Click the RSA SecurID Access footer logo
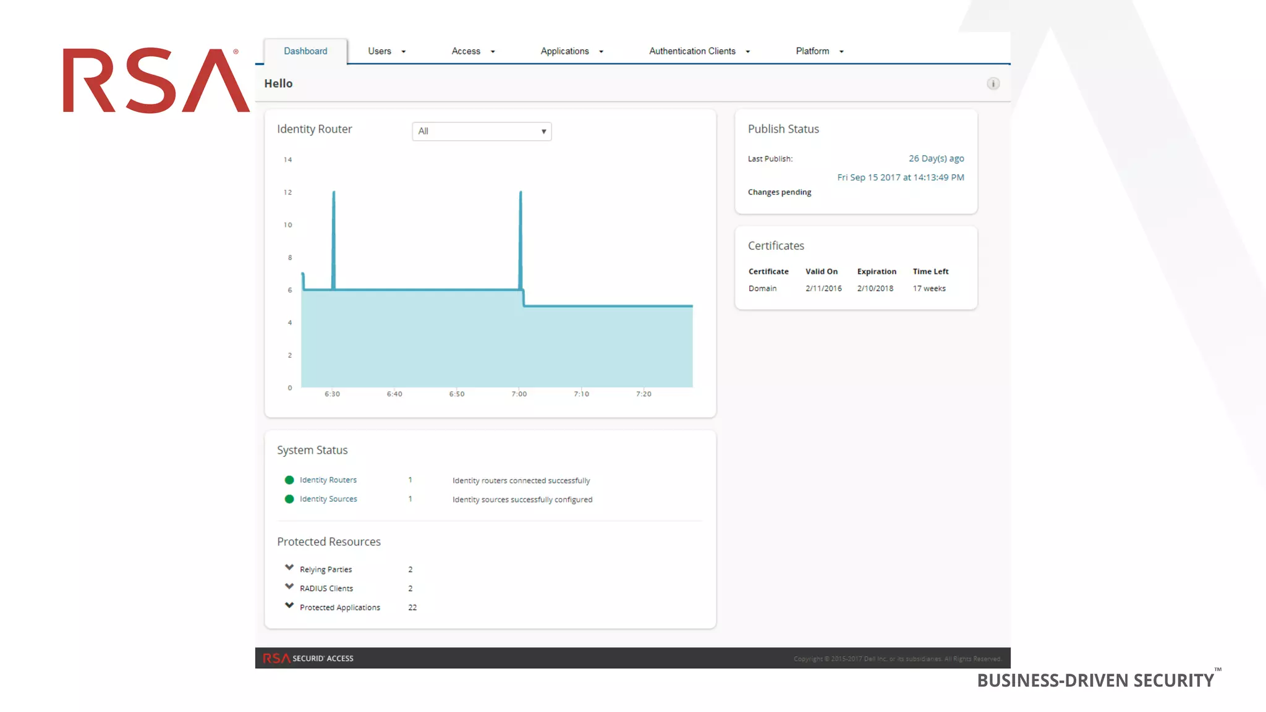Image resolution: width=1266 pixels, height=712 pixels. click(x=308, y=658)
